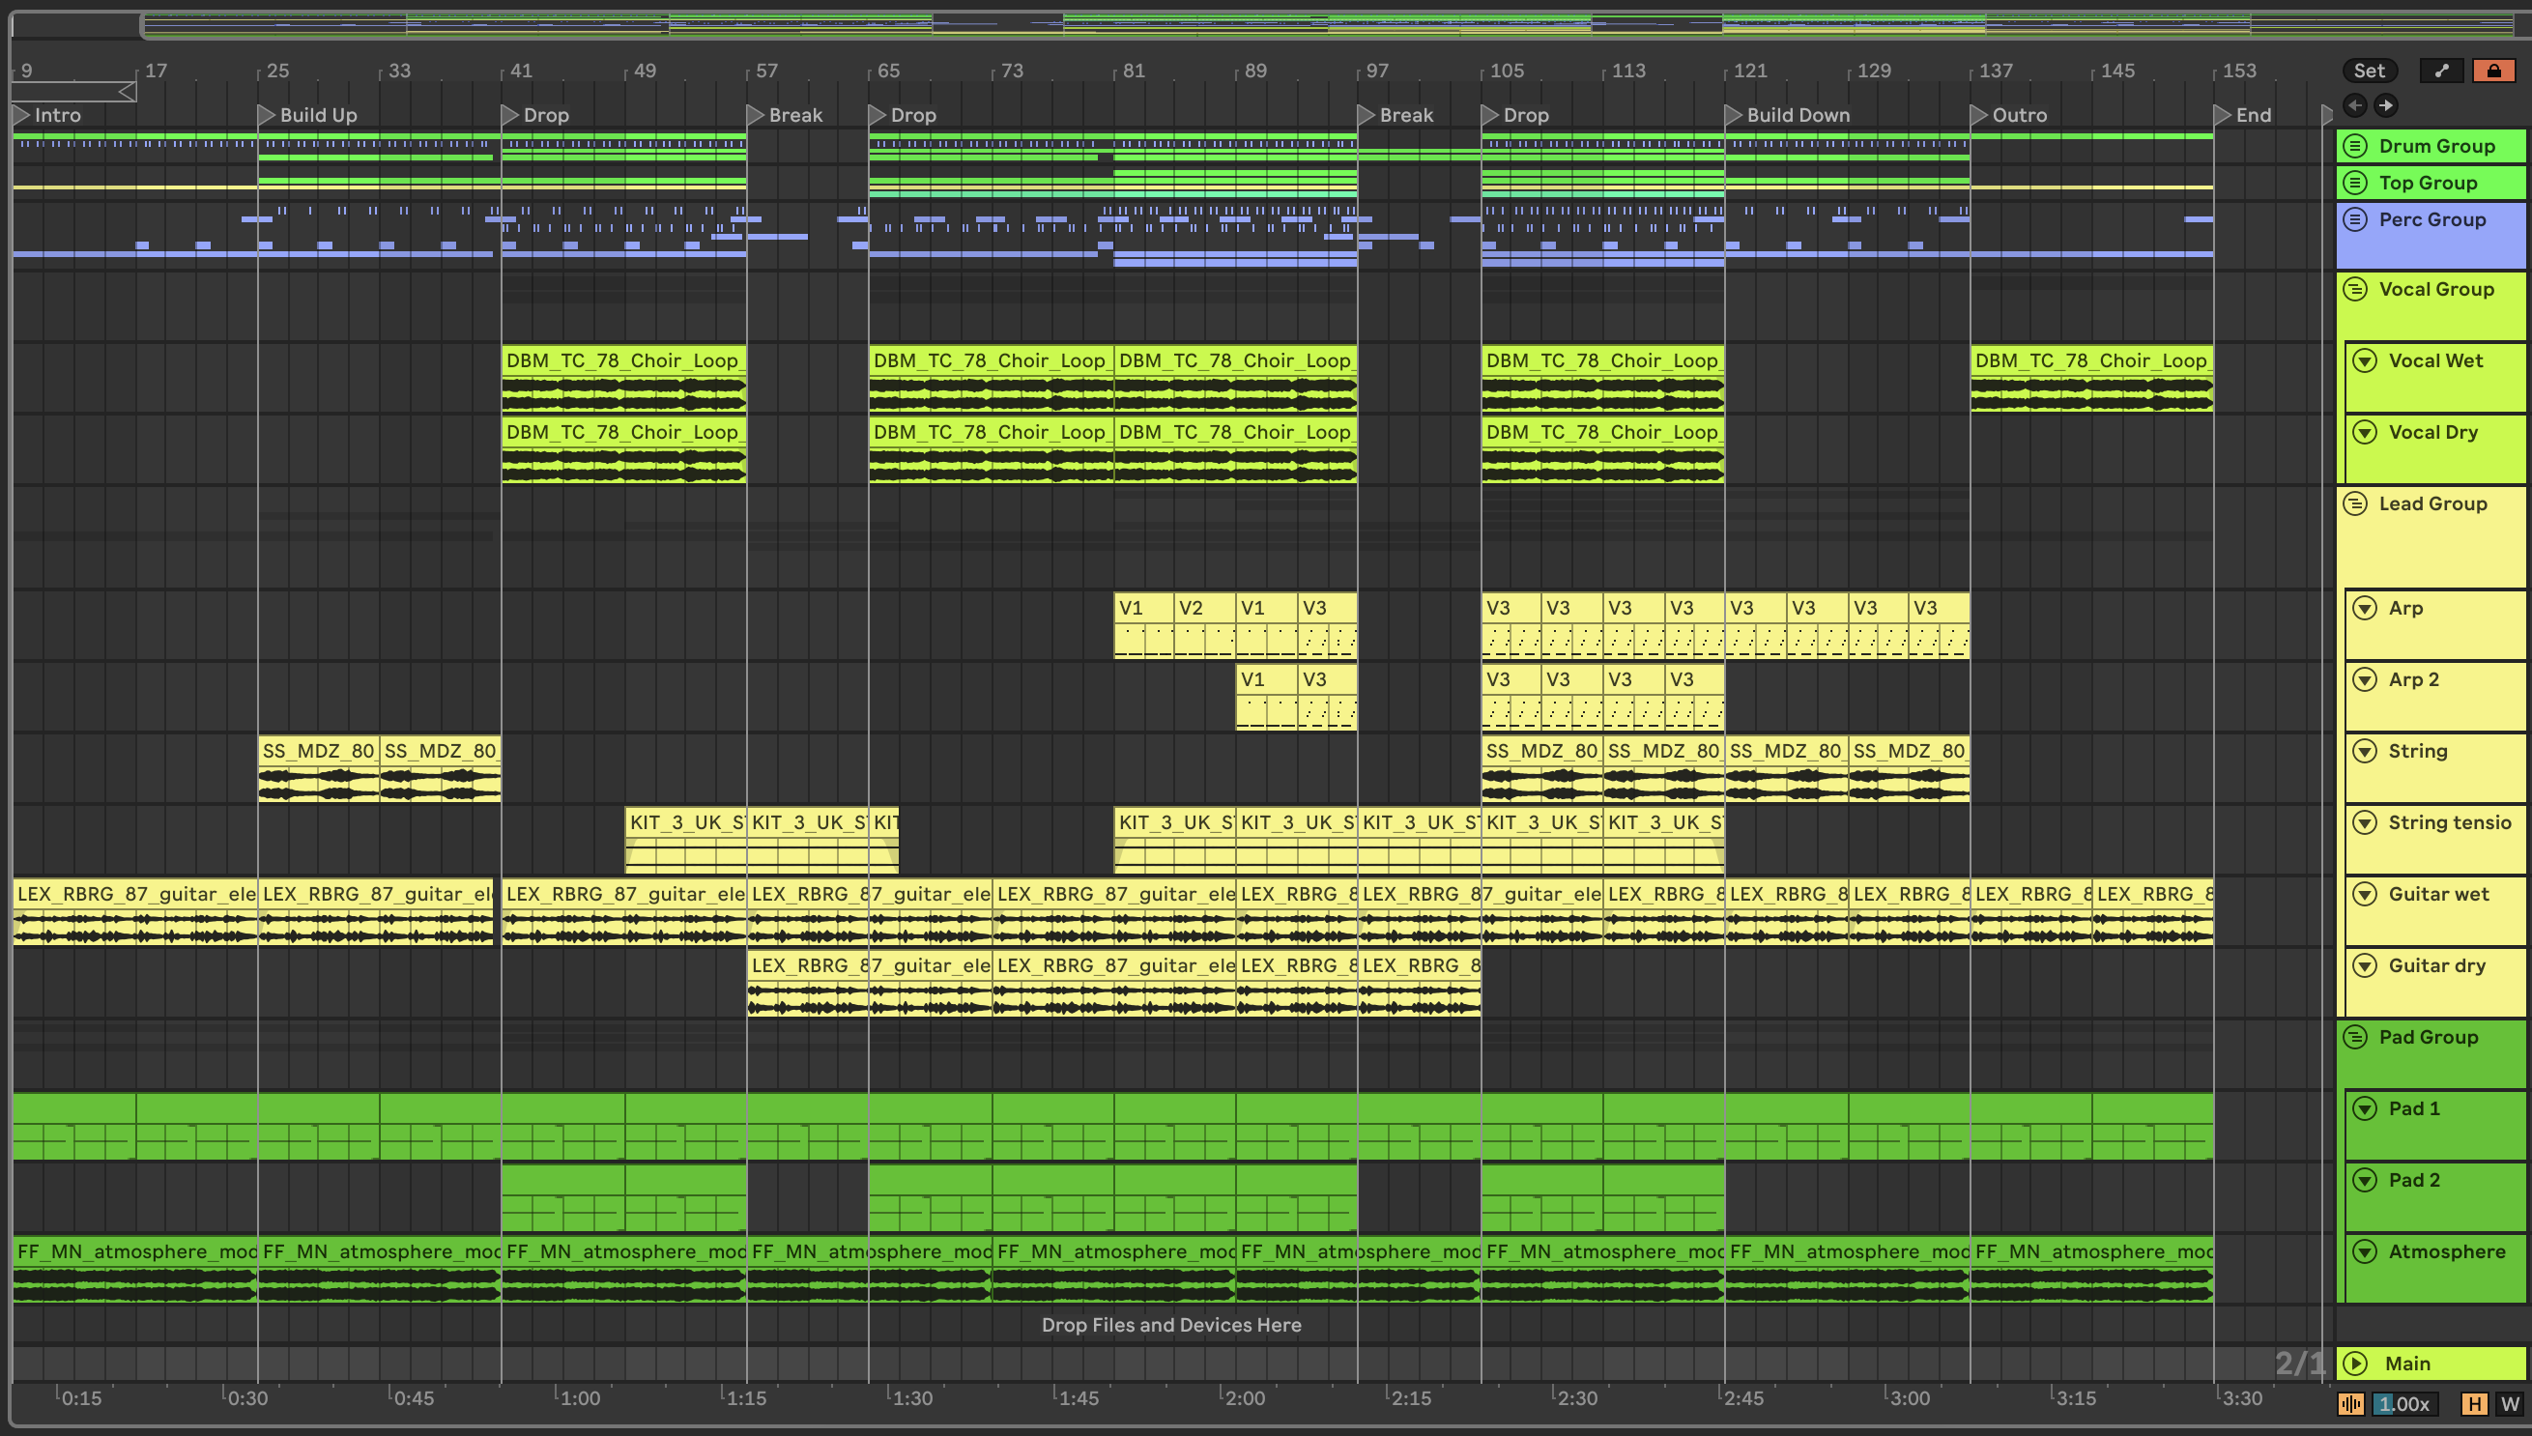Unfold the String tension track arrow
2532x1436 pixels.
click(x=2364, y=822)
